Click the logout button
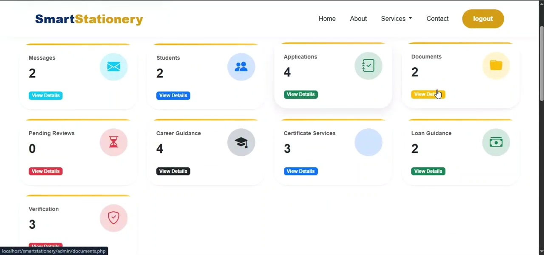544x255 pixels. pyautogui.click(x=483, y=19)
